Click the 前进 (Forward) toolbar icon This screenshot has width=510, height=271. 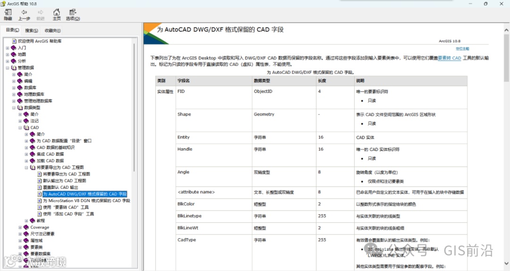pos(40,15)
